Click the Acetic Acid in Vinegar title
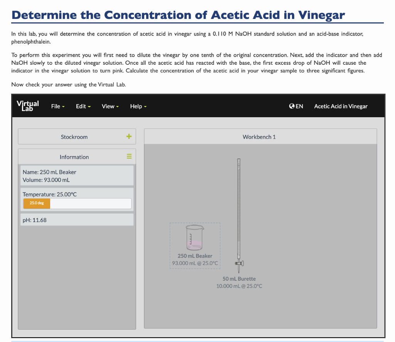The image size is (395, 342). click(341, 106)
